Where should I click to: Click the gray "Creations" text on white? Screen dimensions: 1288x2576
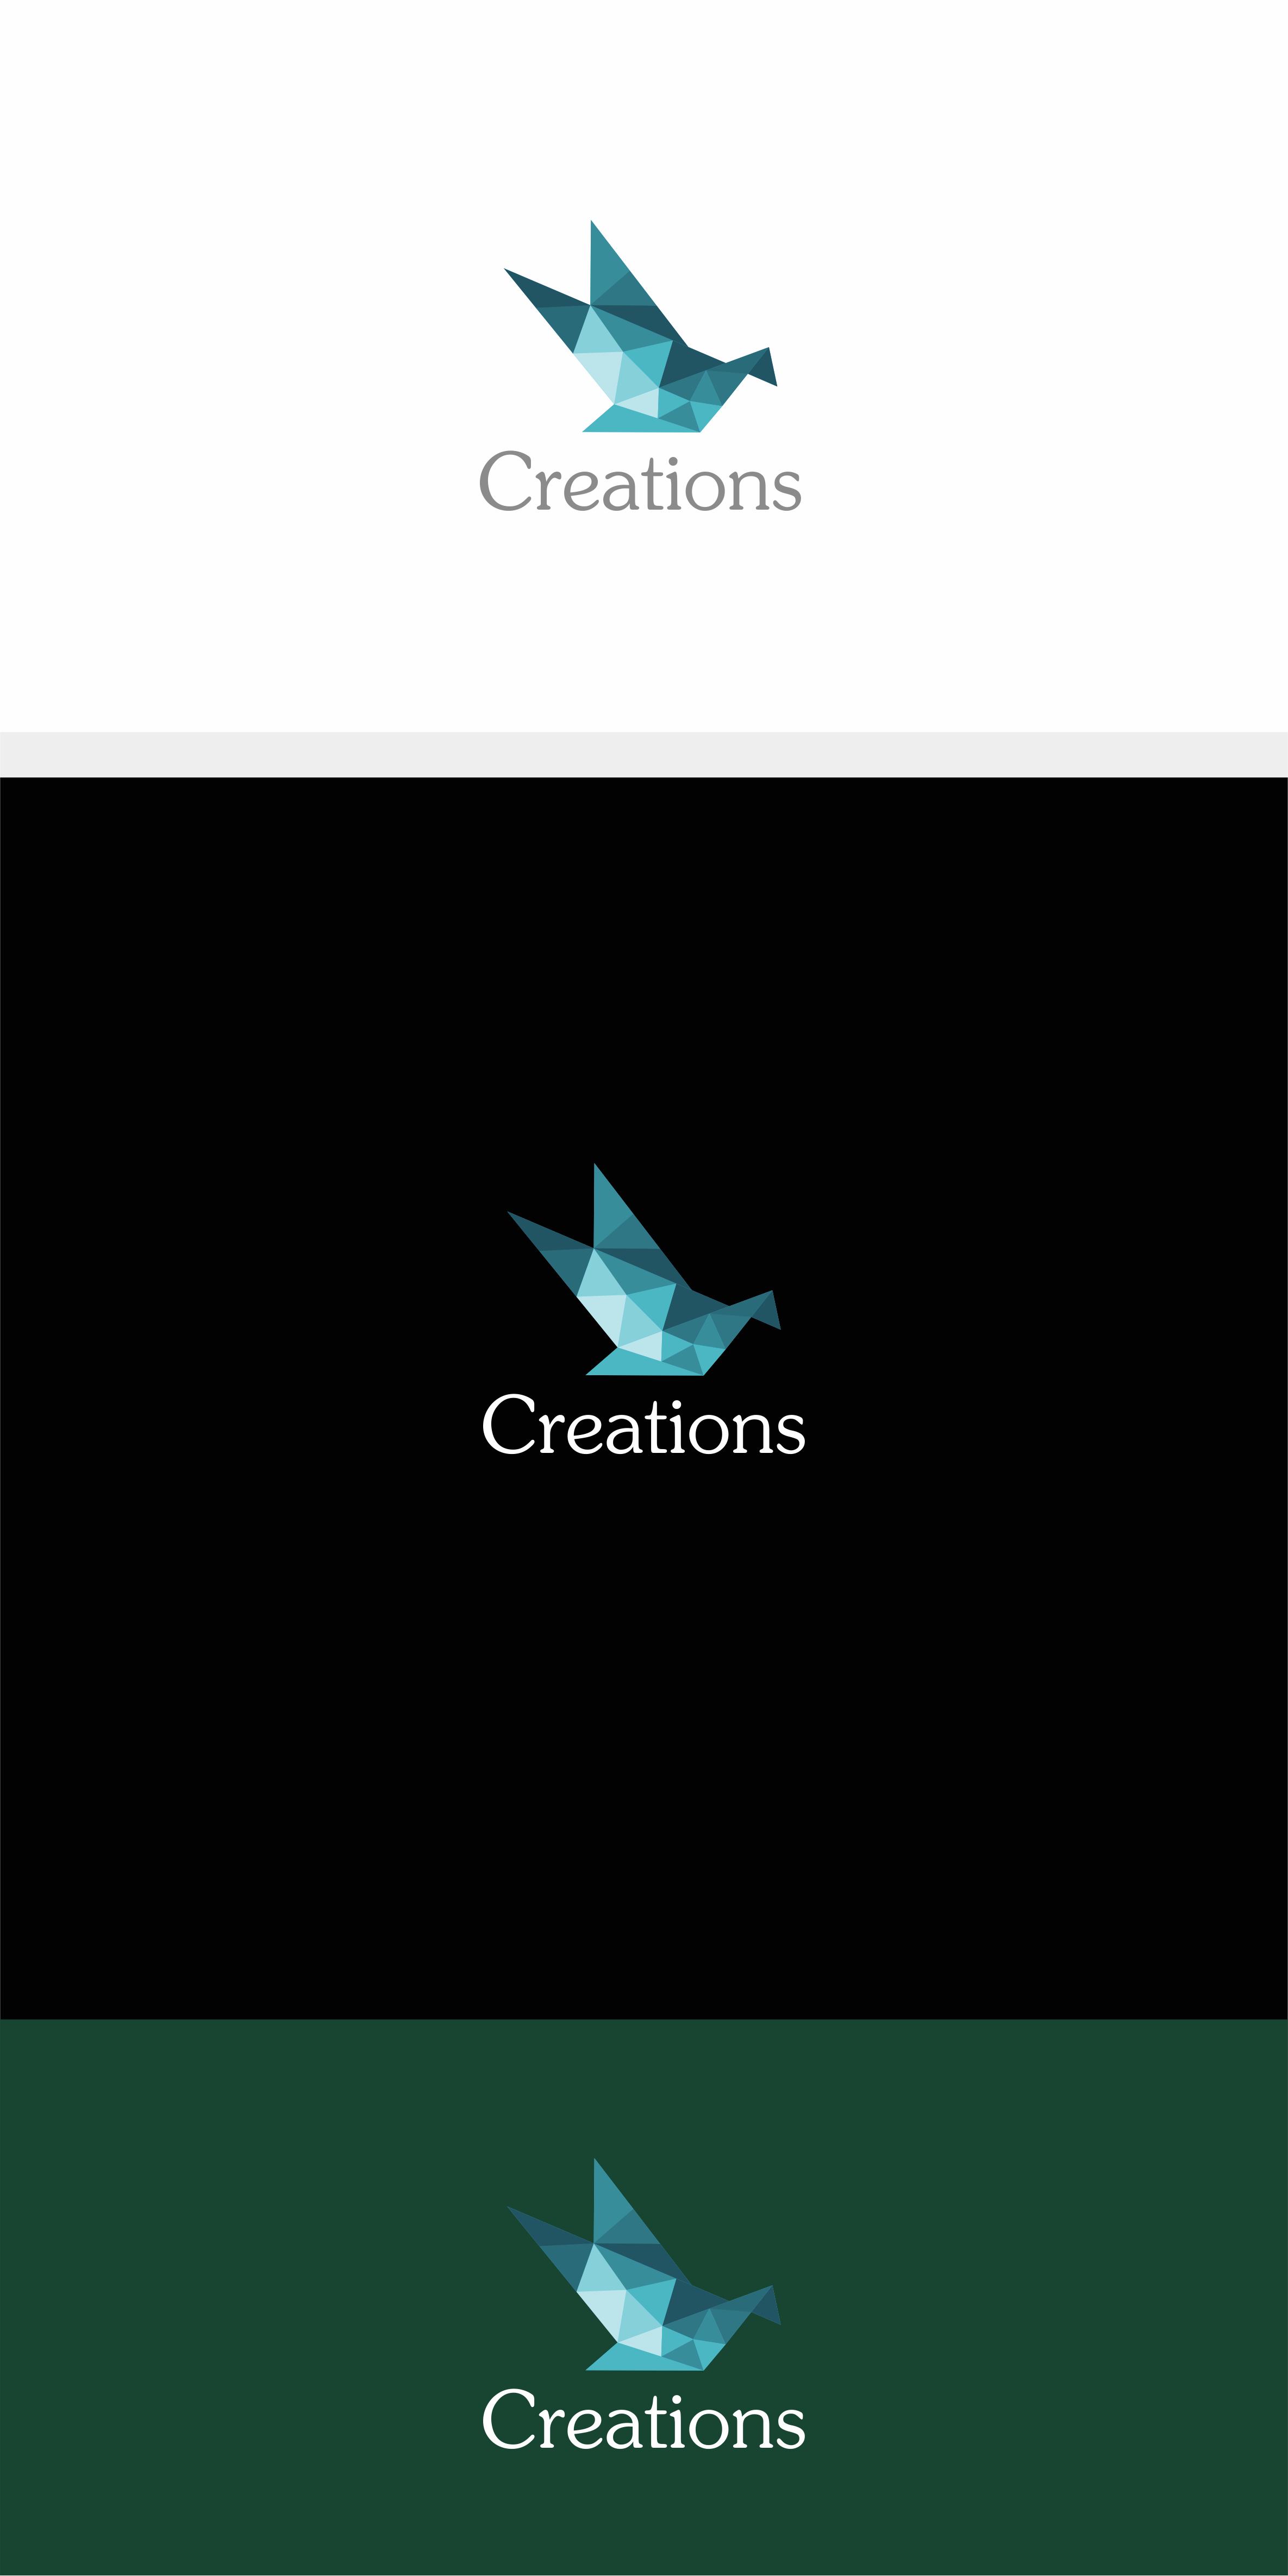(x=640, y=482)
